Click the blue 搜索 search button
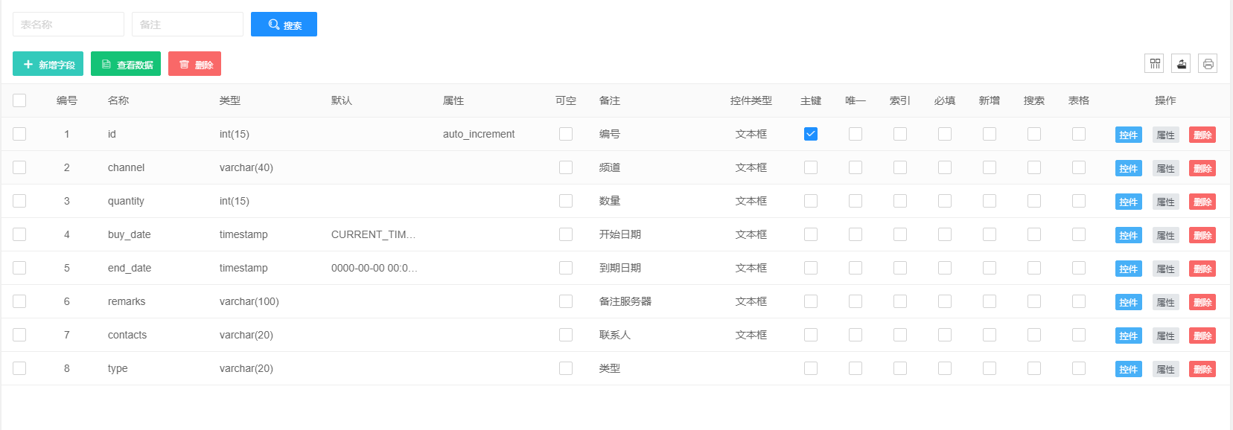 click(284, 25)
